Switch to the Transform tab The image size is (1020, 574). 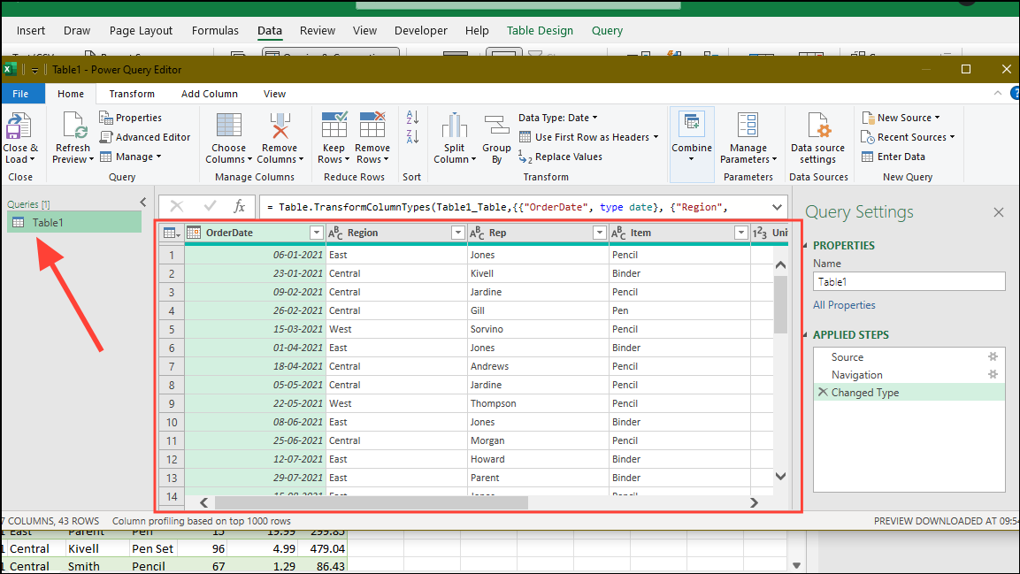pyautogui.click(x=132, y=94)
